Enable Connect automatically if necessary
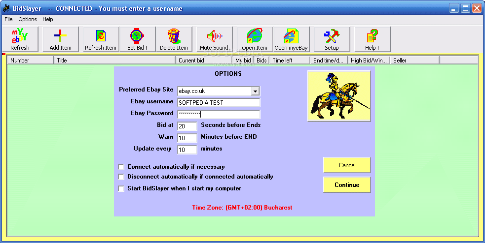Screen dimensions: 485x243 coord(121,167)
